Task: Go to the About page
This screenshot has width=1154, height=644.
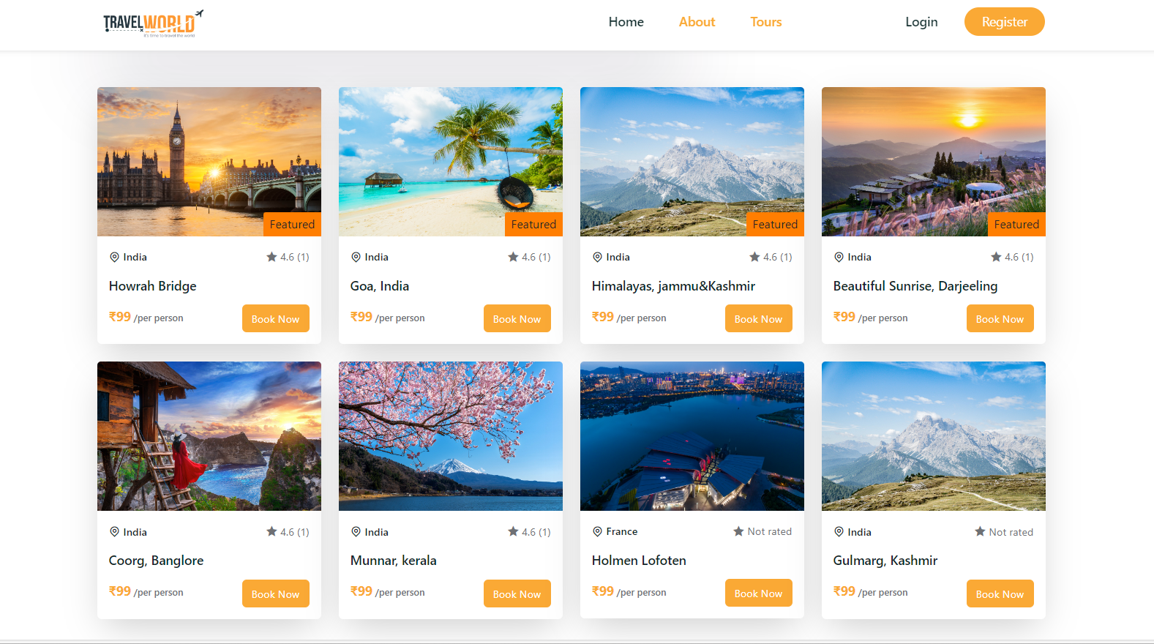Action: tap(697, 22)
